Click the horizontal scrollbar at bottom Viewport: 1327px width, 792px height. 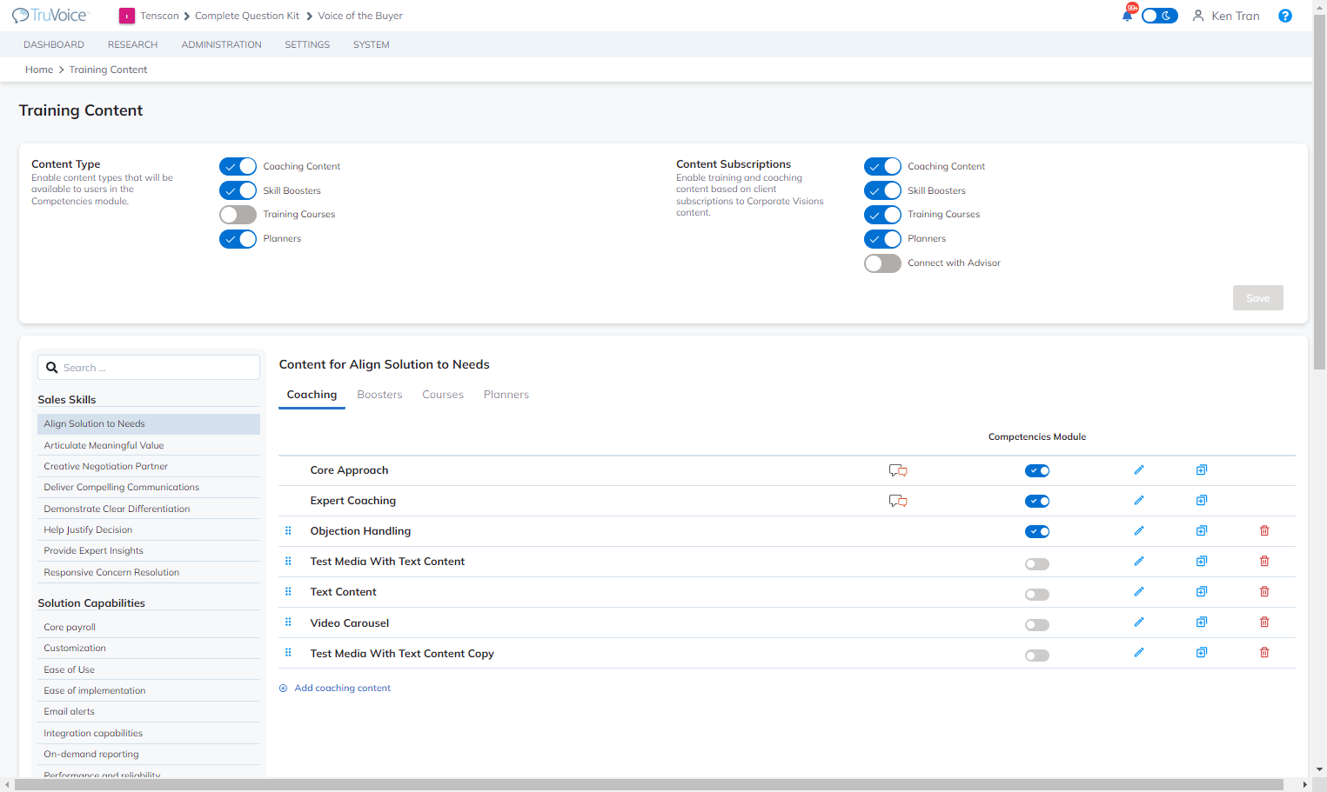(649, 784)
